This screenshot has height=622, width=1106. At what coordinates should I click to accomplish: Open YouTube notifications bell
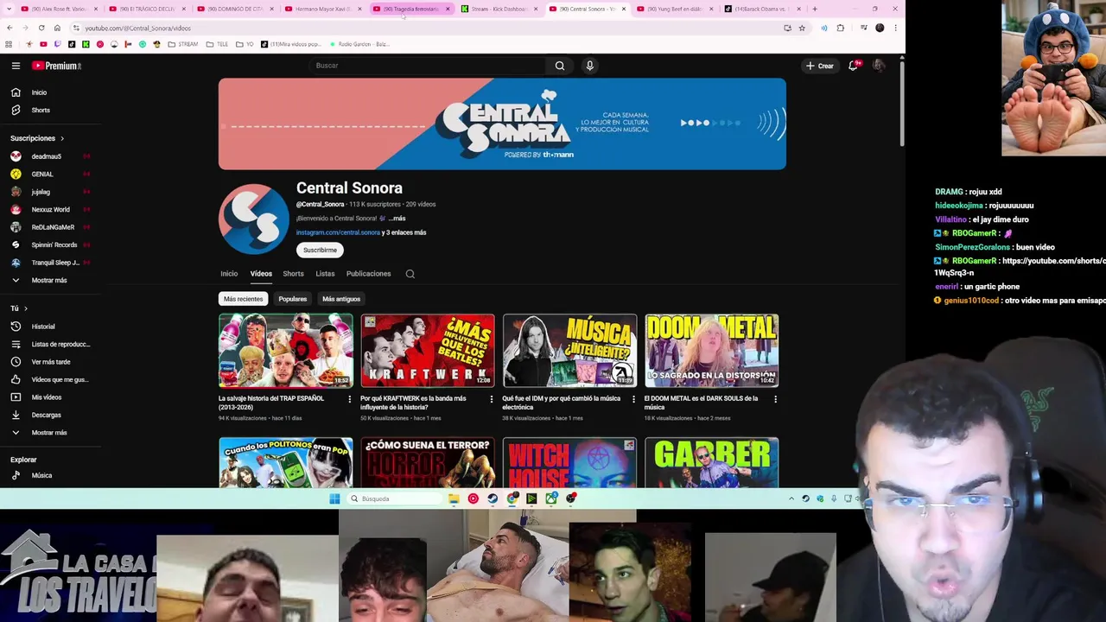(x=853, y=66)
